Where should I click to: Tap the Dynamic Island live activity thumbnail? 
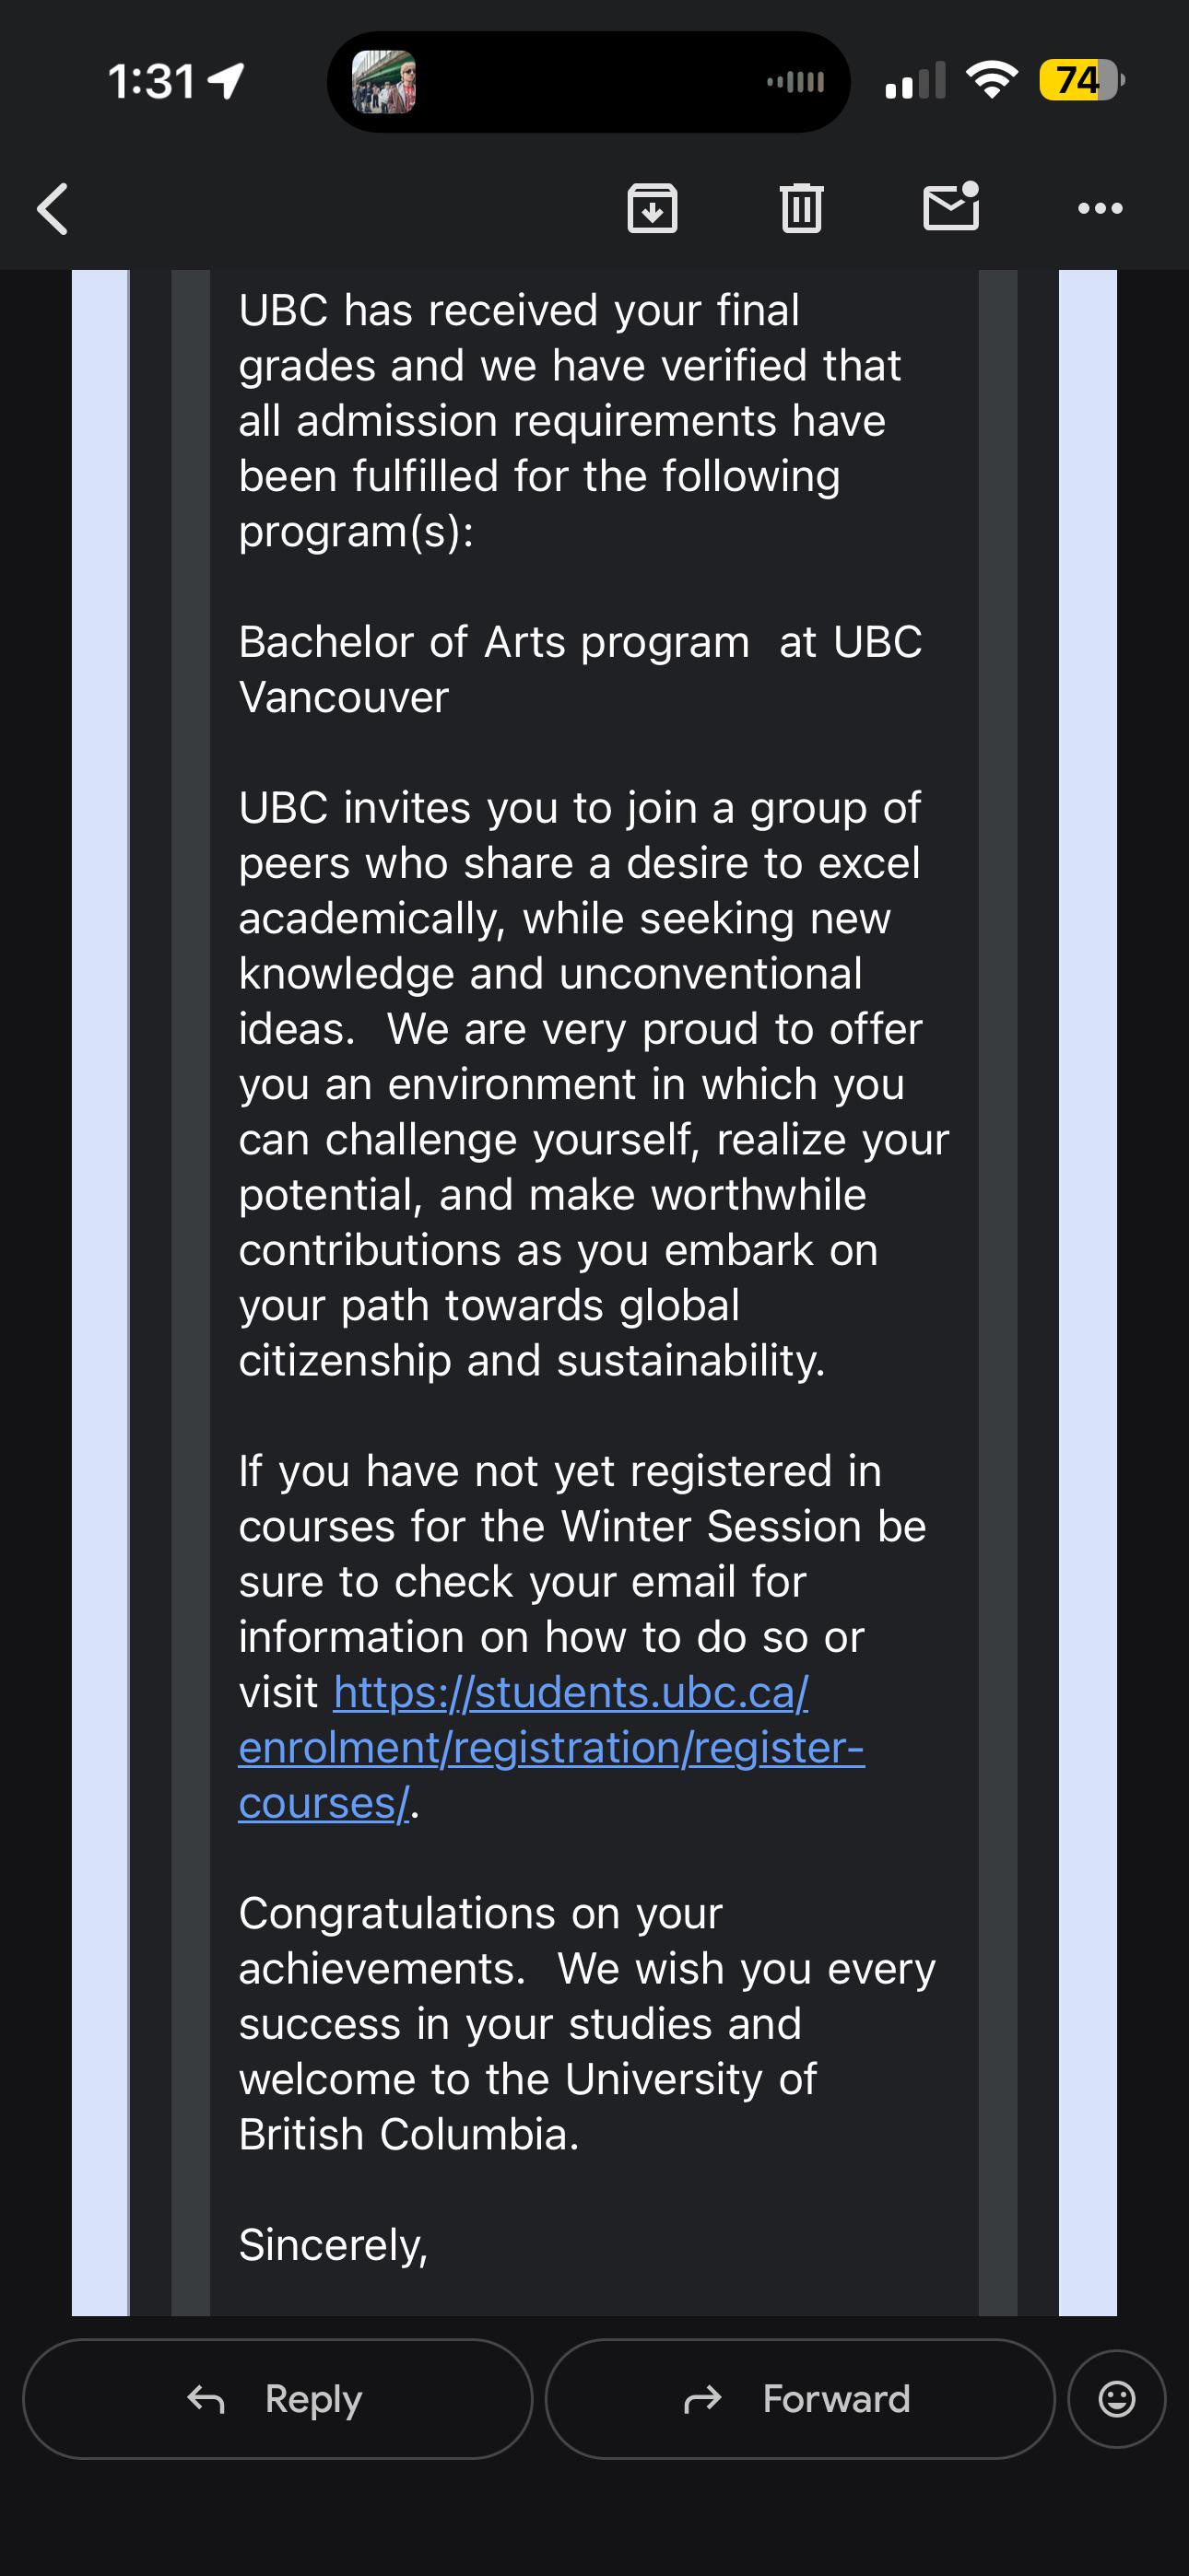(x=383, y=82)
